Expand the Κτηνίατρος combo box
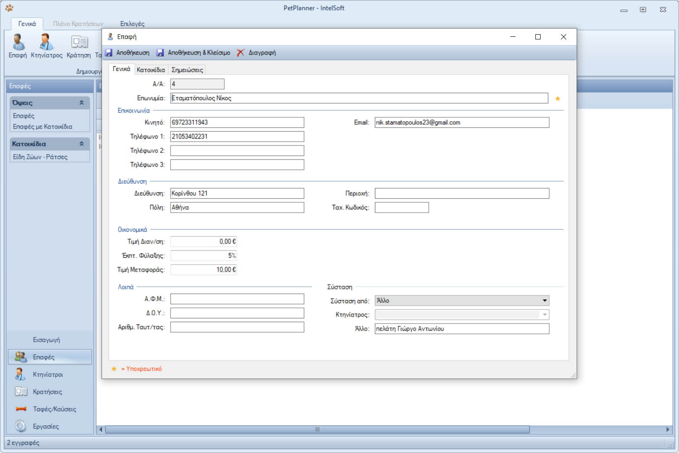 (x=545, y=315)
